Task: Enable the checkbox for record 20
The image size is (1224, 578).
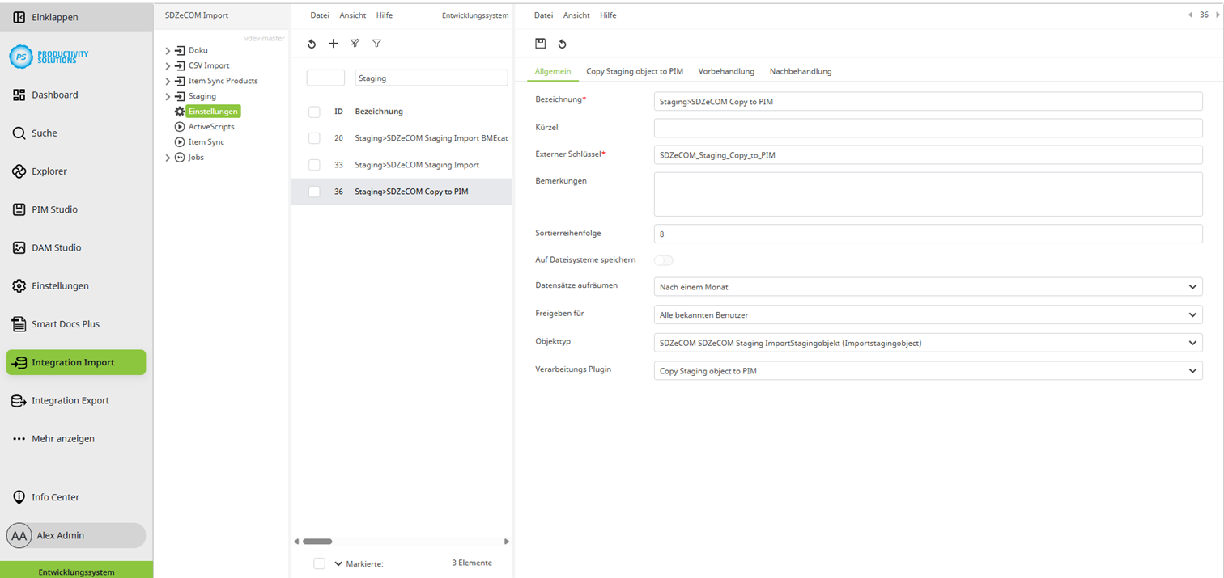Action: [314, 138]
